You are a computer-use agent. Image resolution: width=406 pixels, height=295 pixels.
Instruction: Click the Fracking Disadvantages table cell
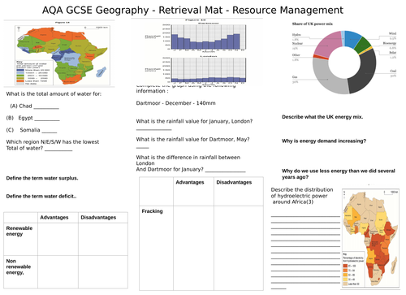click(x=239, y=248)
